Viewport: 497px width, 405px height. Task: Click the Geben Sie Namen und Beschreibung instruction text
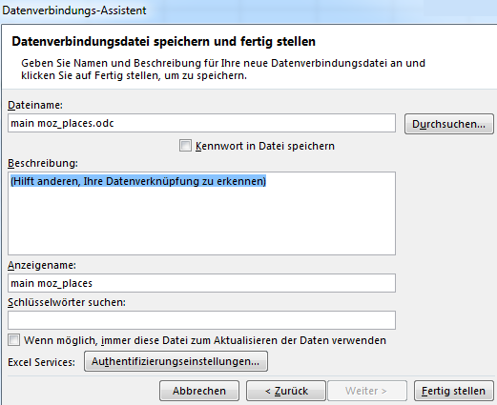pyautogui.click(x=223, y=70)
